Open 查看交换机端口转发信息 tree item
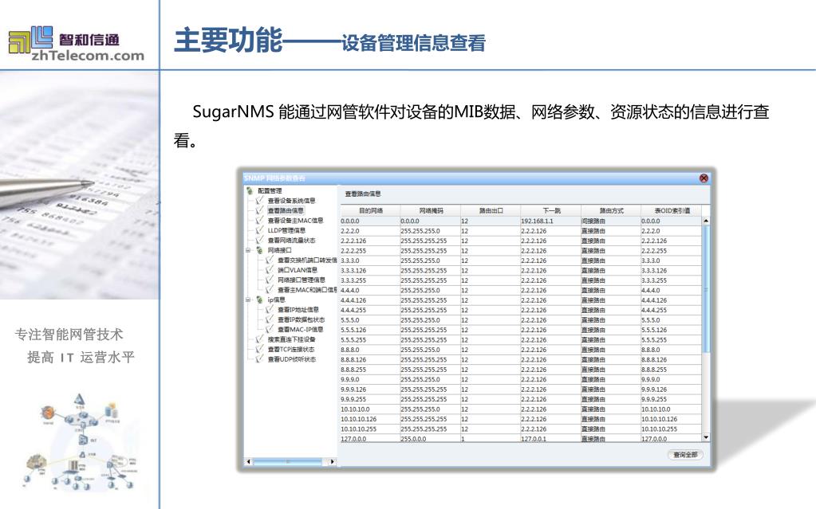 click(307, 260)
